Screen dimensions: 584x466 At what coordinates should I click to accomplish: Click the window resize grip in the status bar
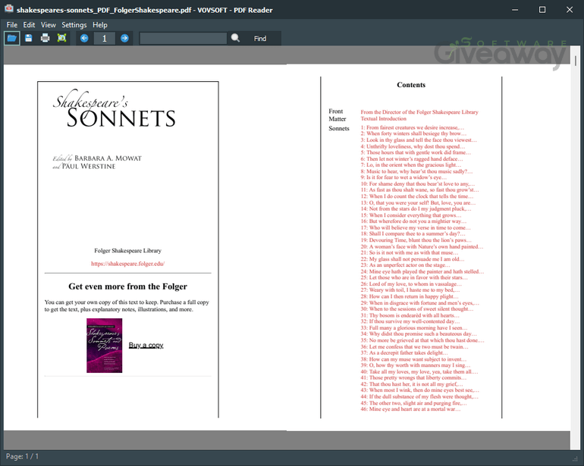(x=575, y=459)
